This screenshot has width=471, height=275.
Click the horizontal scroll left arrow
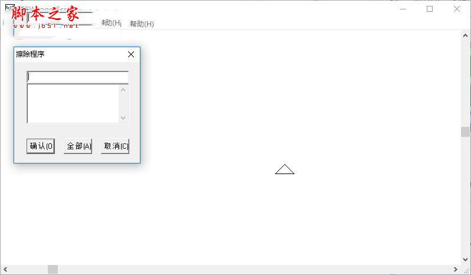click(5, 269)
